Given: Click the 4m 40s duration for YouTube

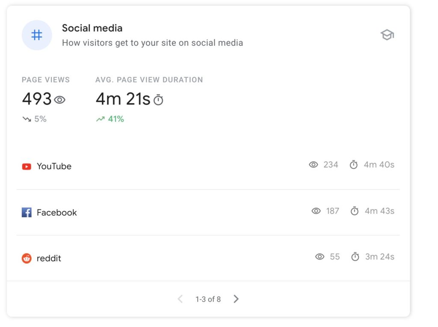Looking at the screenshot, I should point(379,165).
